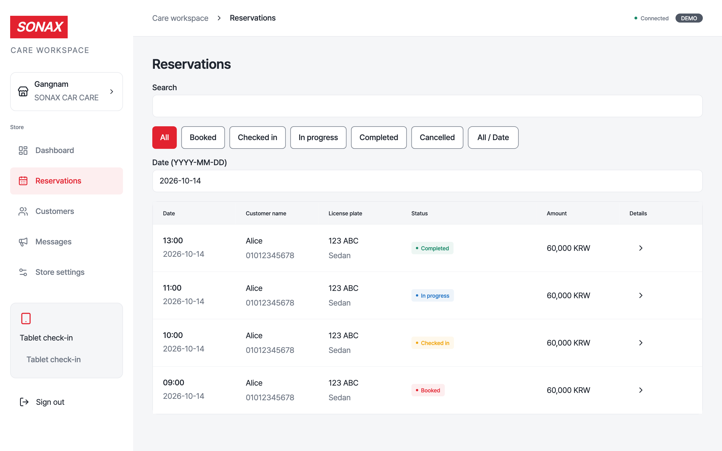Viewport: 722px width, 451px height.
Task: Open the Customers page
Action: [66, 211]
